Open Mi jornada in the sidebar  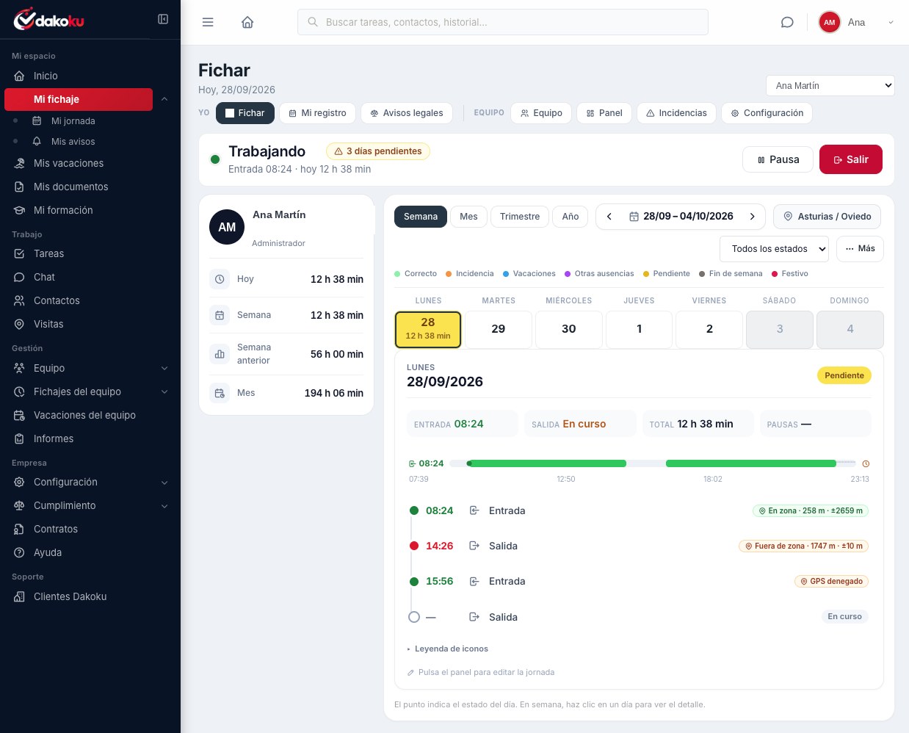[73, 120]
